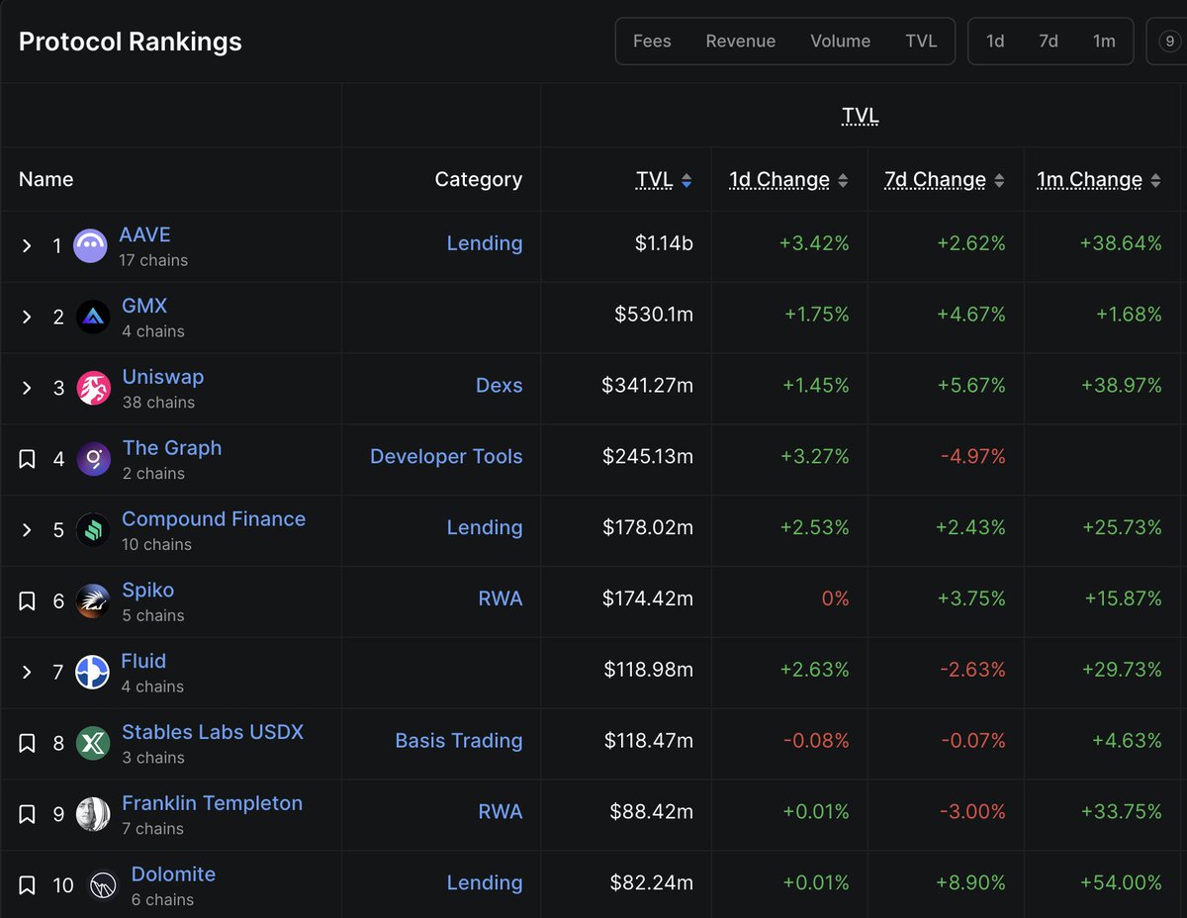1187x918 pixels.
Task: Switch to the Fees tab
Action: [x=652, y=42]
